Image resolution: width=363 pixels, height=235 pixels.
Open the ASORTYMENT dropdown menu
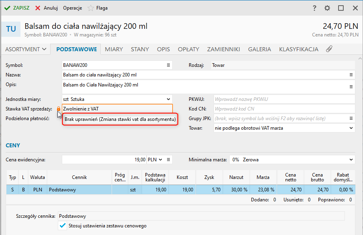[26, 49]
